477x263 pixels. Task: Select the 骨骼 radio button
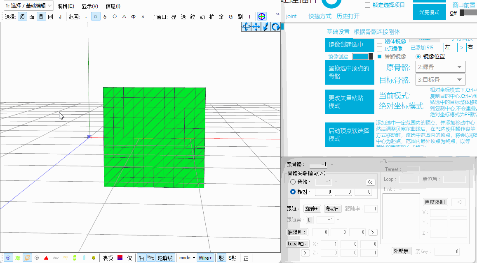click(293, 182)
